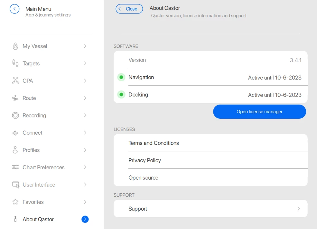Open the Recording menu entry
Viewport: 317px width, 229px height.
[x=34, y=115]
